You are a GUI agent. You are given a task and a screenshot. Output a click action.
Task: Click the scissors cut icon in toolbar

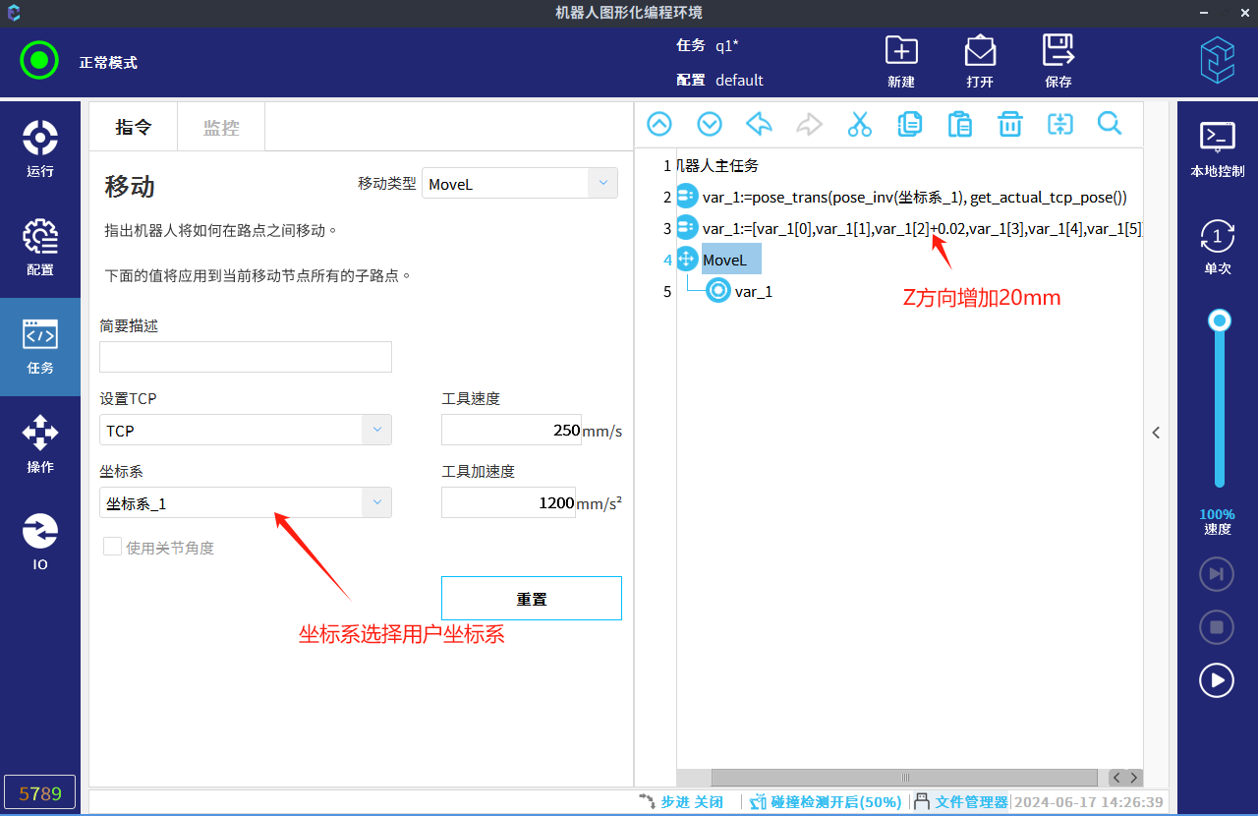tap(859, 125)
